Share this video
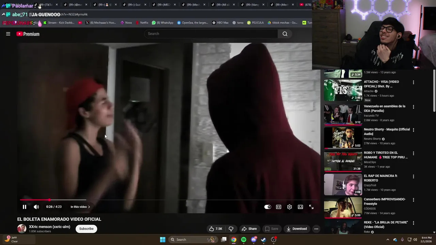Screen dimensions: 436x245 coord(249,229)
